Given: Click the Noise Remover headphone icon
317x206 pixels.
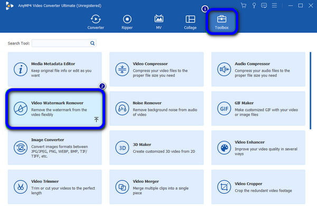Looking at the screenshot, I should click(x=122, y=109).
